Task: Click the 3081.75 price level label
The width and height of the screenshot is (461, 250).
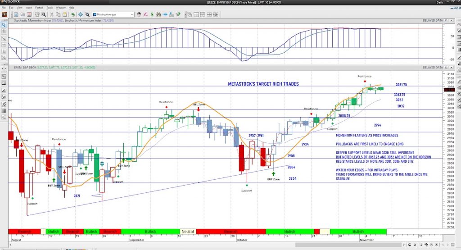Action: click(x=401, y=85)
